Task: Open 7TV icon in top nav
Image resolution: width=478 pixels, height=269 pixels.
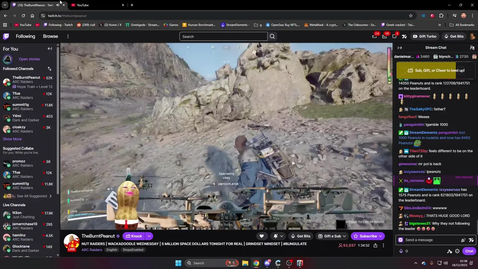Action: click(x=404, y=36)
